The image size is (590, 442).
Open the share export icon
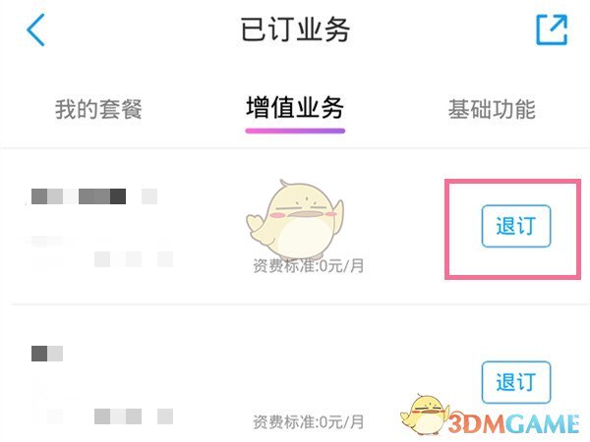coord(552,29)
